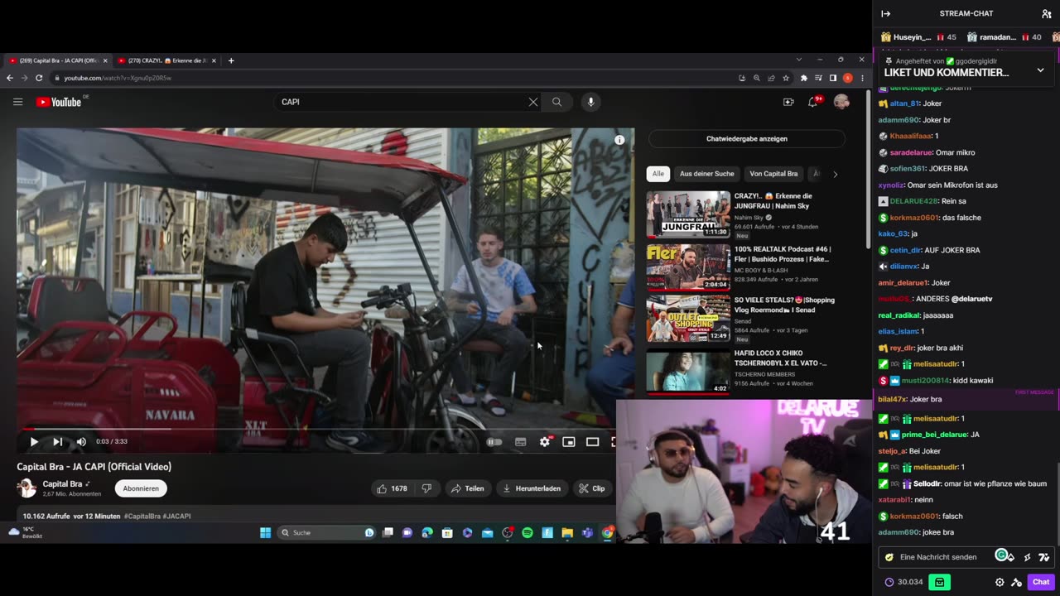Open the 100% REALTALK Podcast #46 thumbnail
The width and height of the screenshot is (1060, 596).
tap(688, 267)
